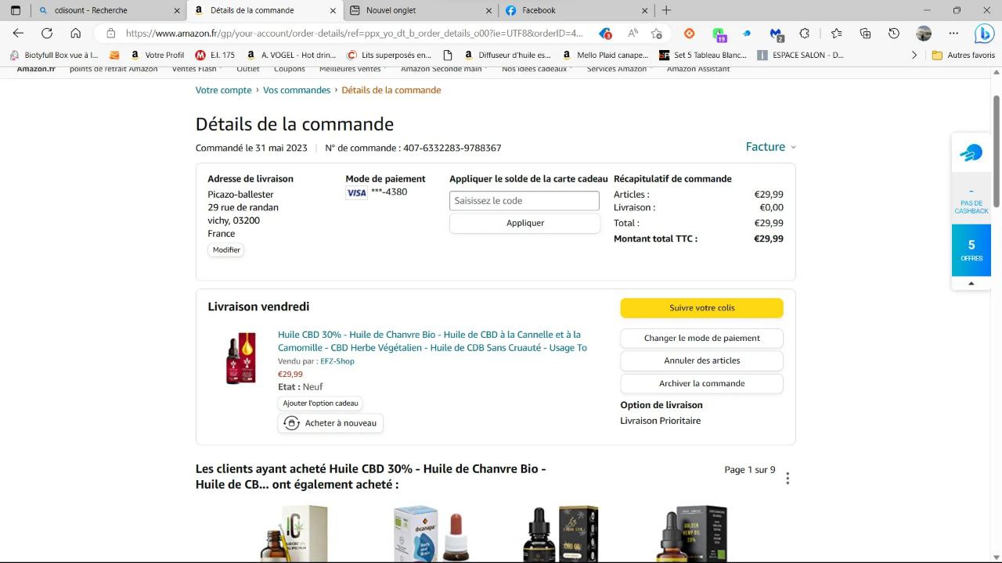Open the orange hexagon extension
Viewport: 1002px width, 563px height.
689,34
